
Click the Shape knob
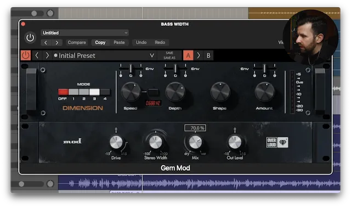[220, 92]
